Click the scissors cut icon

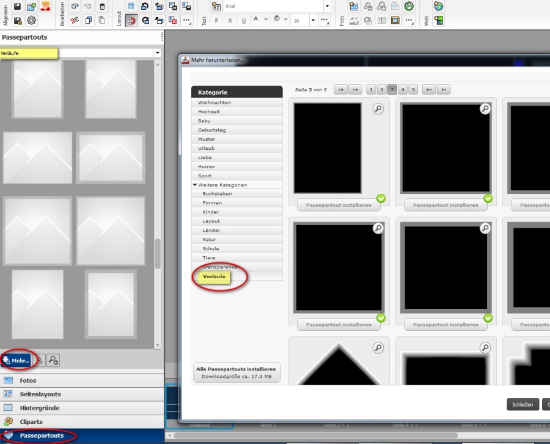click(75, 20)
